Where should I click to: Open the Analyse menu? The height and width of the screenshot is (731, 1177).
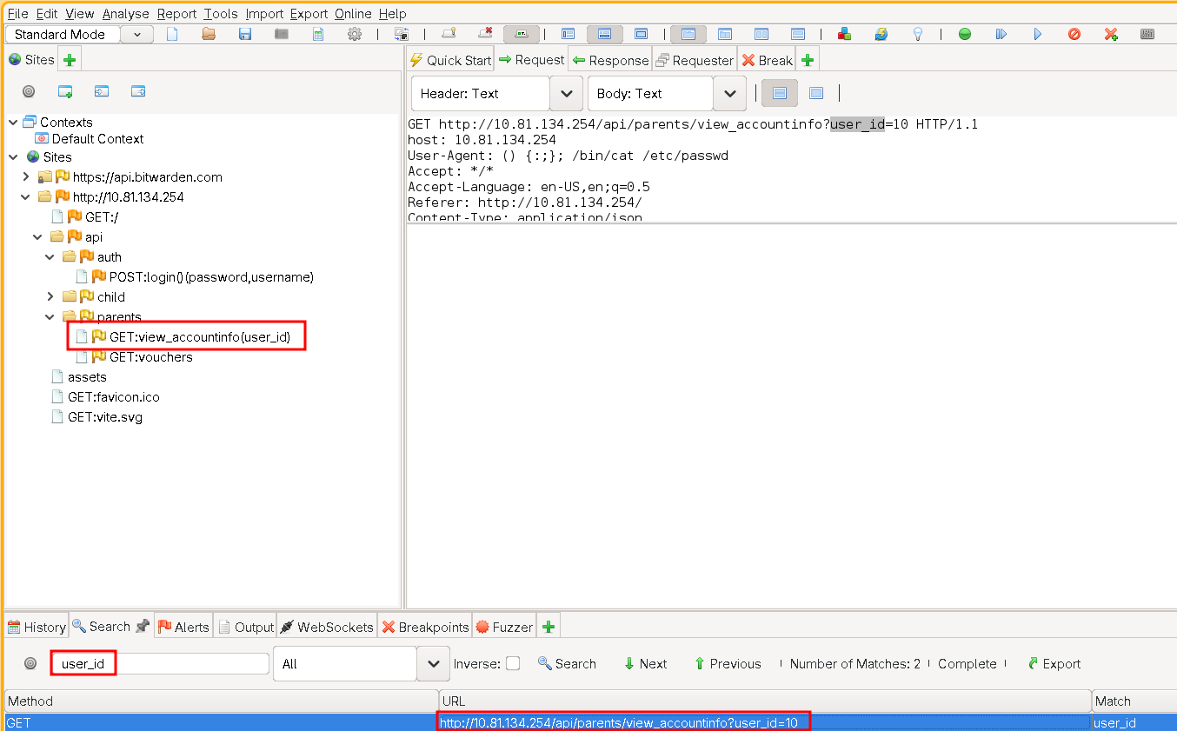point(125,14)
